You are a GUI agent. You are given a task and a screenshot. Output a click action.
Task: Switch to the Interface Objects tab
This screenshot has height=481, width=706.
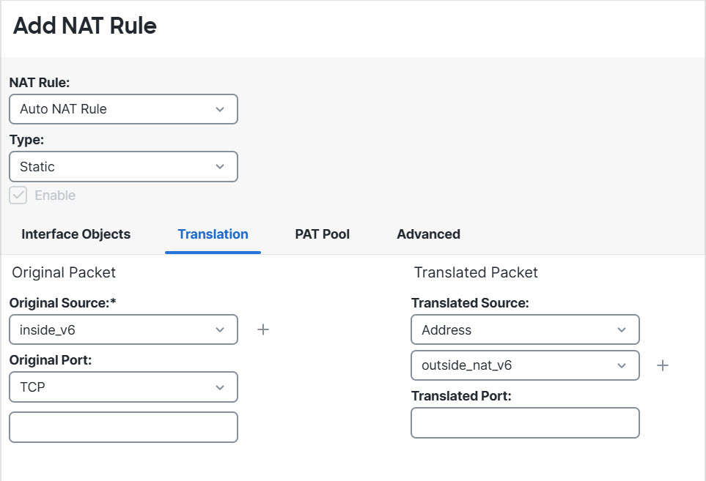(76, 234)
